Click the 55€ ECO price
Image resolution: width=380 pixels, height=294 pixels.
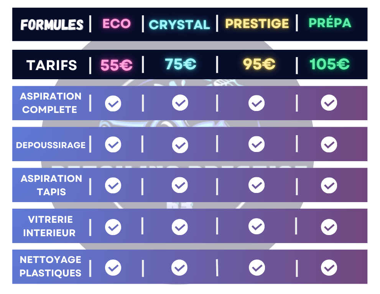coord(117,65)
